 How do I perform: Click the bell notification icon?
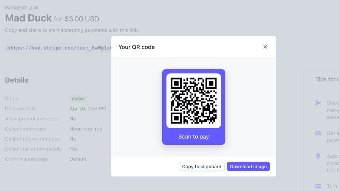(x=318, y=156)
